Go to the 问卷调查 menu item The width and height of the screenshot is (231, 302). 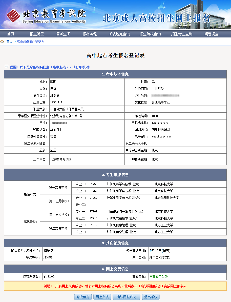pos(211,34)
